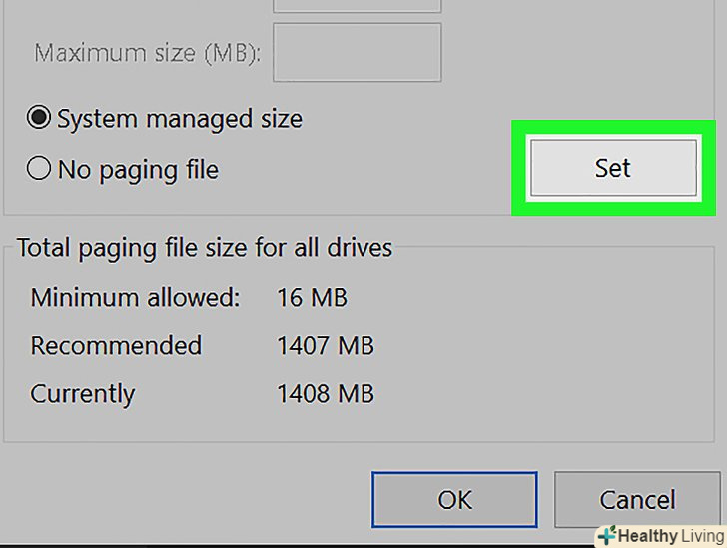Click the "Maximum size (MB):" label

(x=148, y=52)
